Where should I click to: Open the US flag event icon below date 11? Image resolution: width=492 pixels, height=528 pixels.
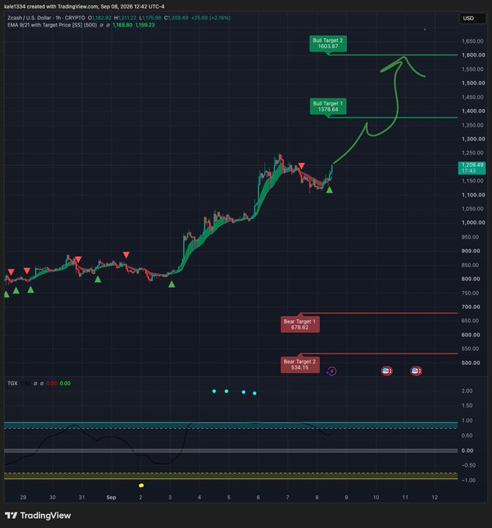point(416,371)
